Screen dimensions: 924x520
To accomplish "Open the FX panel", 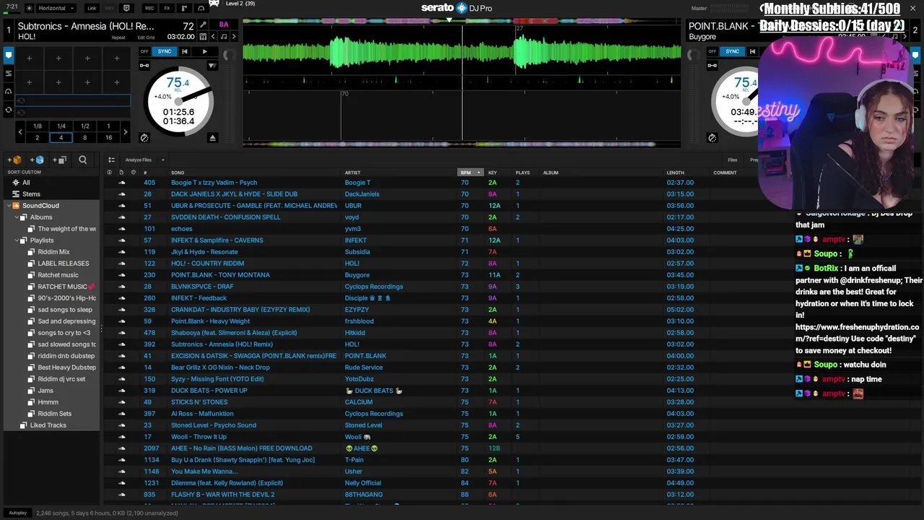I will 167,8.
